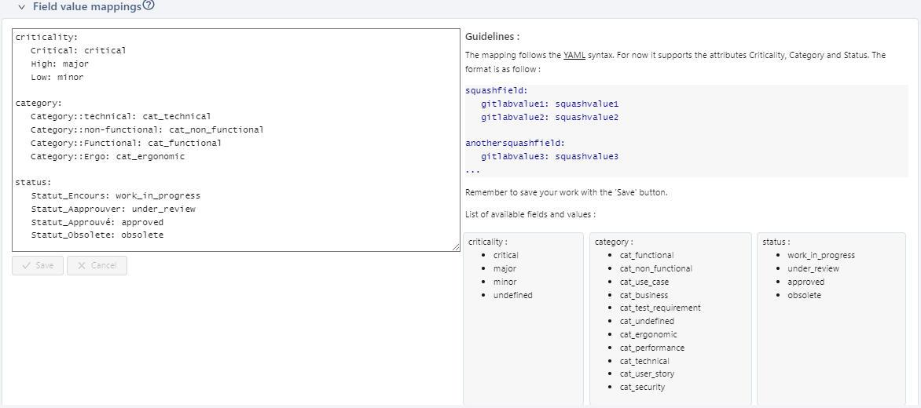Click 'Statut_Encours: work_in_progress' line in editor
921x408 pixels.
(x=116, y=195)
